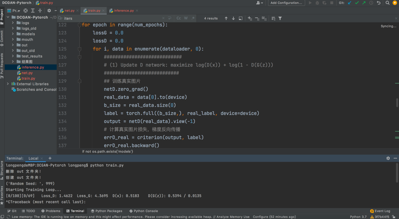Toggle Match Case (Cc) search option

179,18
